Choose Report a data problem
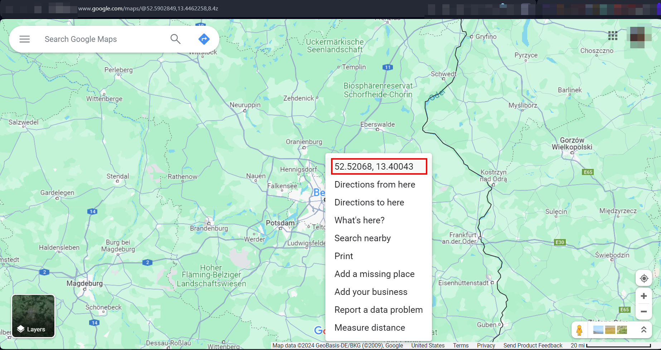This screenshot has height=350, width=661. (x=378, y=310)
